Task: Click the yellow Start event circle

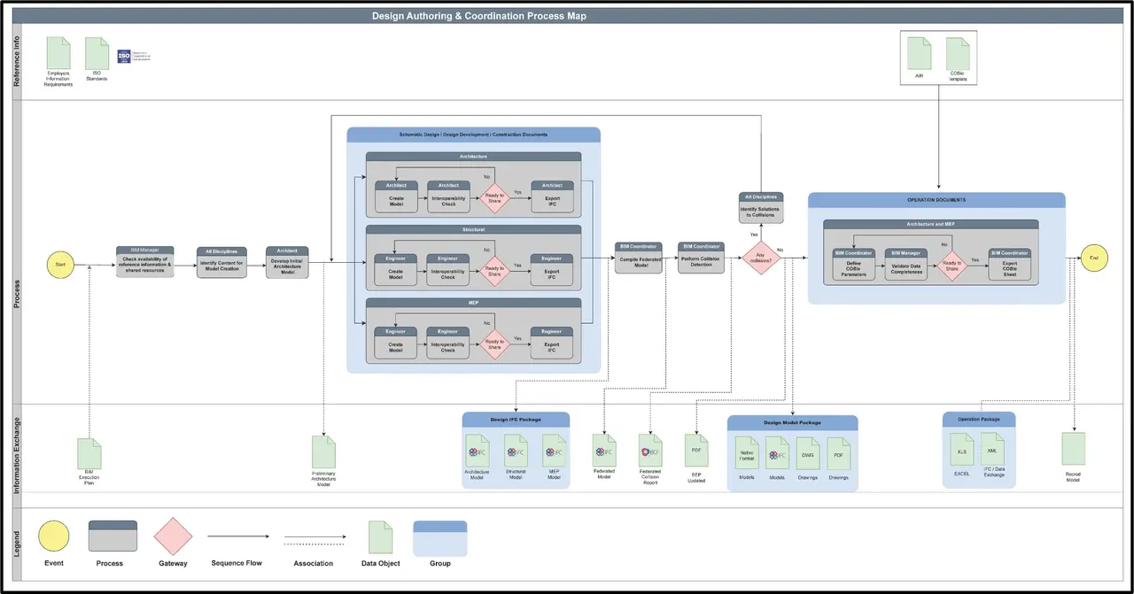Action: pos(60,263)
